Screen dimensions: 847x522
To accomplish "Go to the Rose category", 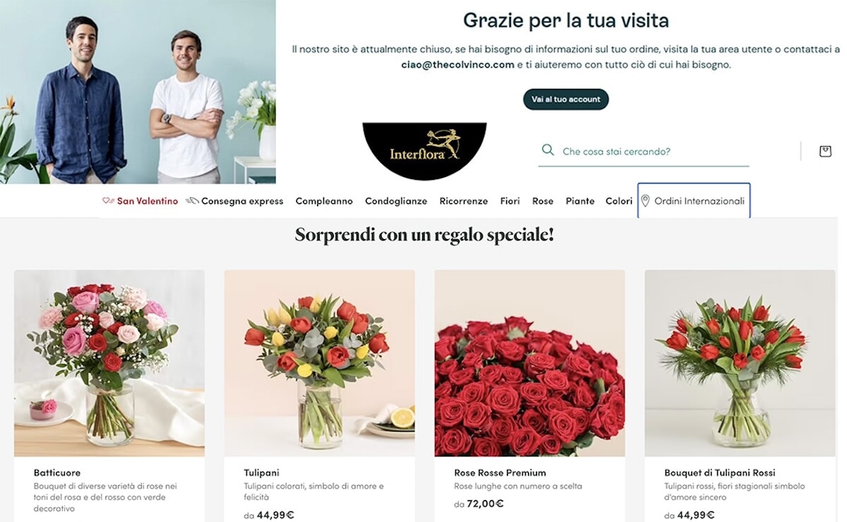I will 543,201.
